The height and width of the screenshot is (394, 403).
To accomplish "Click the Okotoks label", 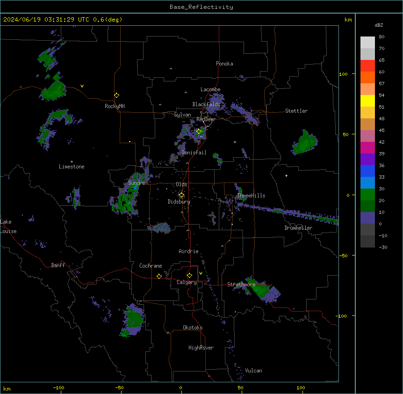I will coord(193,328).
